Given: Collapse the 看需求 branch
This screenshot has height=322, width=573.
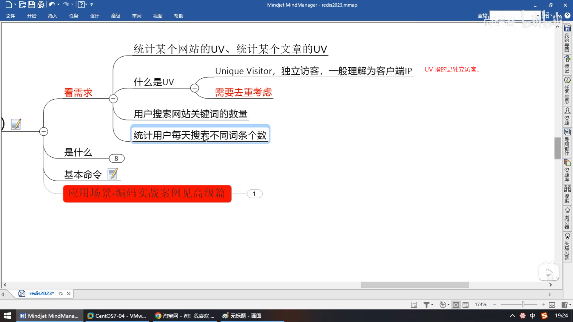Looking at the screenshot, I should click(113, 99).
